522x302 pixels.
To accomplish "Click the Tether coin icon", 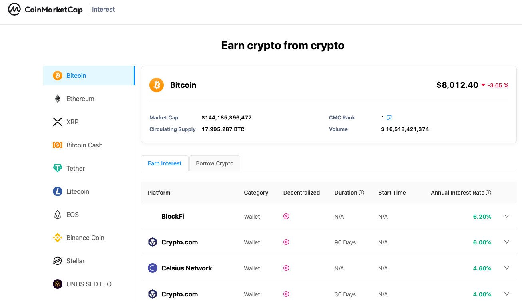I will click(x=58, y=168).
